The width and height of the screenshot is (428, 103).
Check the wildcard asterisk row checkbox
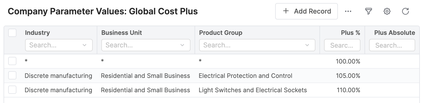[12, 61]
